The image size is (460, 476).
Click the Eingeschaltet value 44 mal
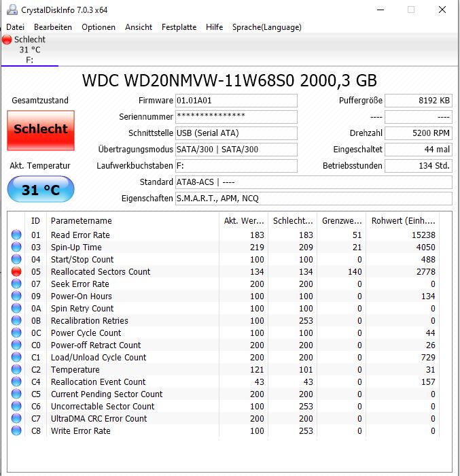(x=419, y=150)
